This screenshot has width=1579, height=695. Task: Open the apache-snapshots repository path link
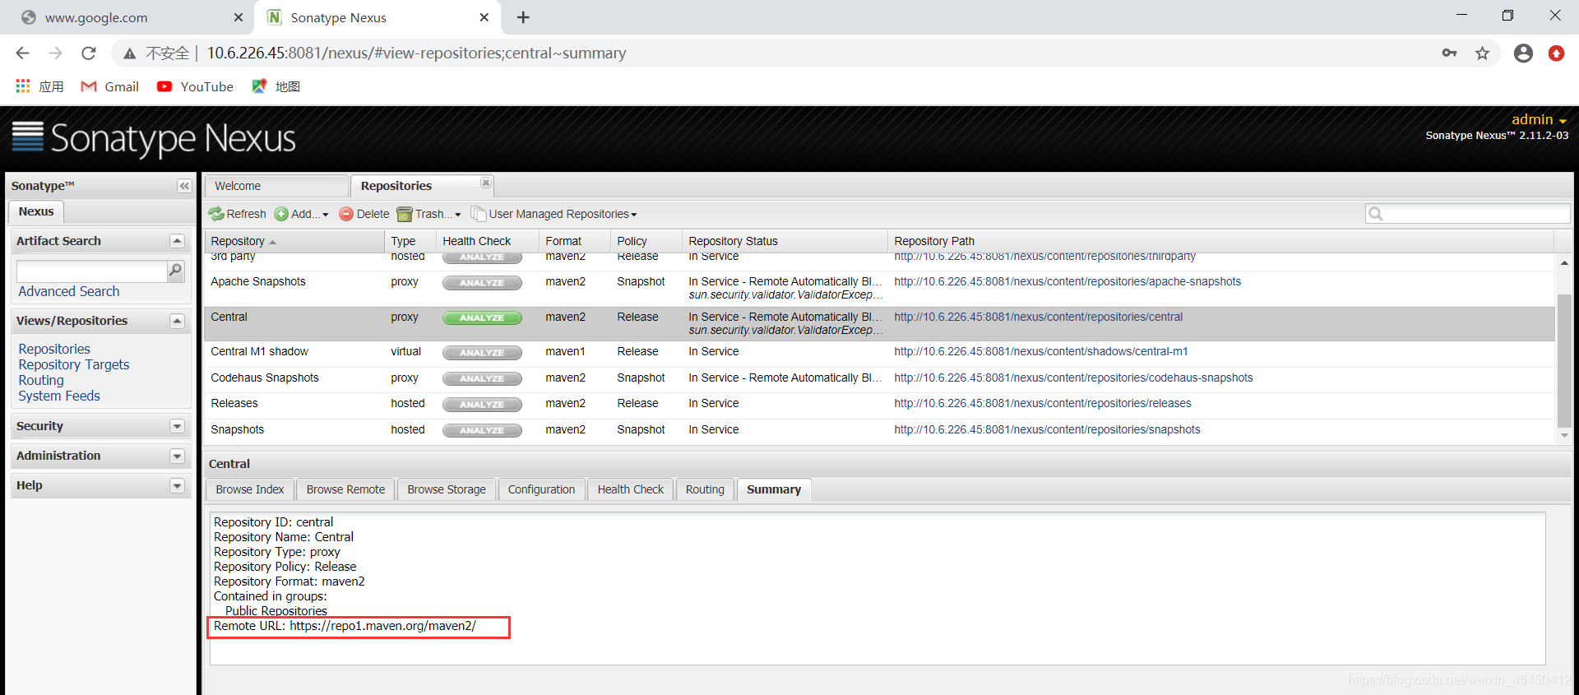coord(1067,281)
